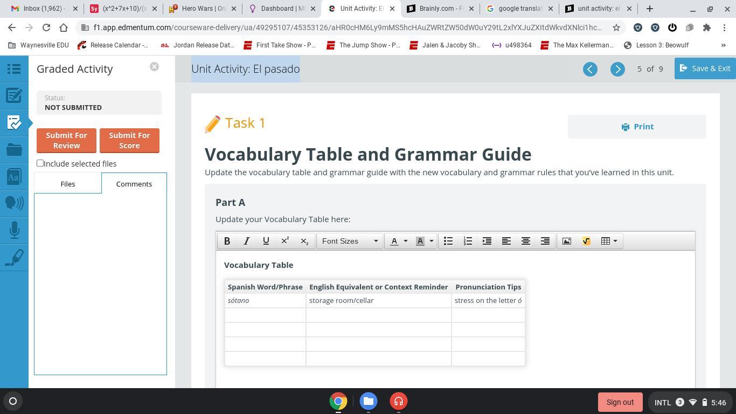Insert a bulleted list
The width and height of the screenshot is (736, 414).
point(448,241)
